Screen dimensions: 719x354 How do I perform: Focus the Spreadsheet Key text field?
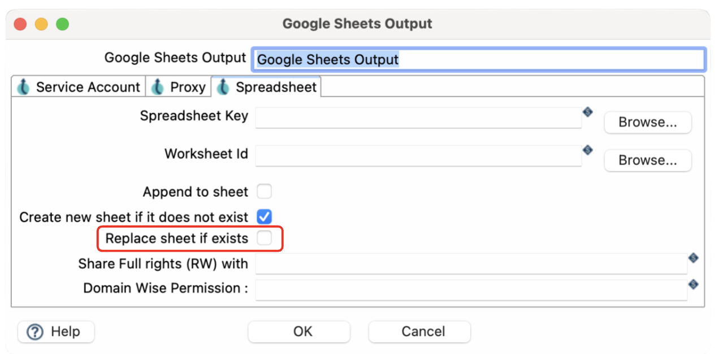418,118
